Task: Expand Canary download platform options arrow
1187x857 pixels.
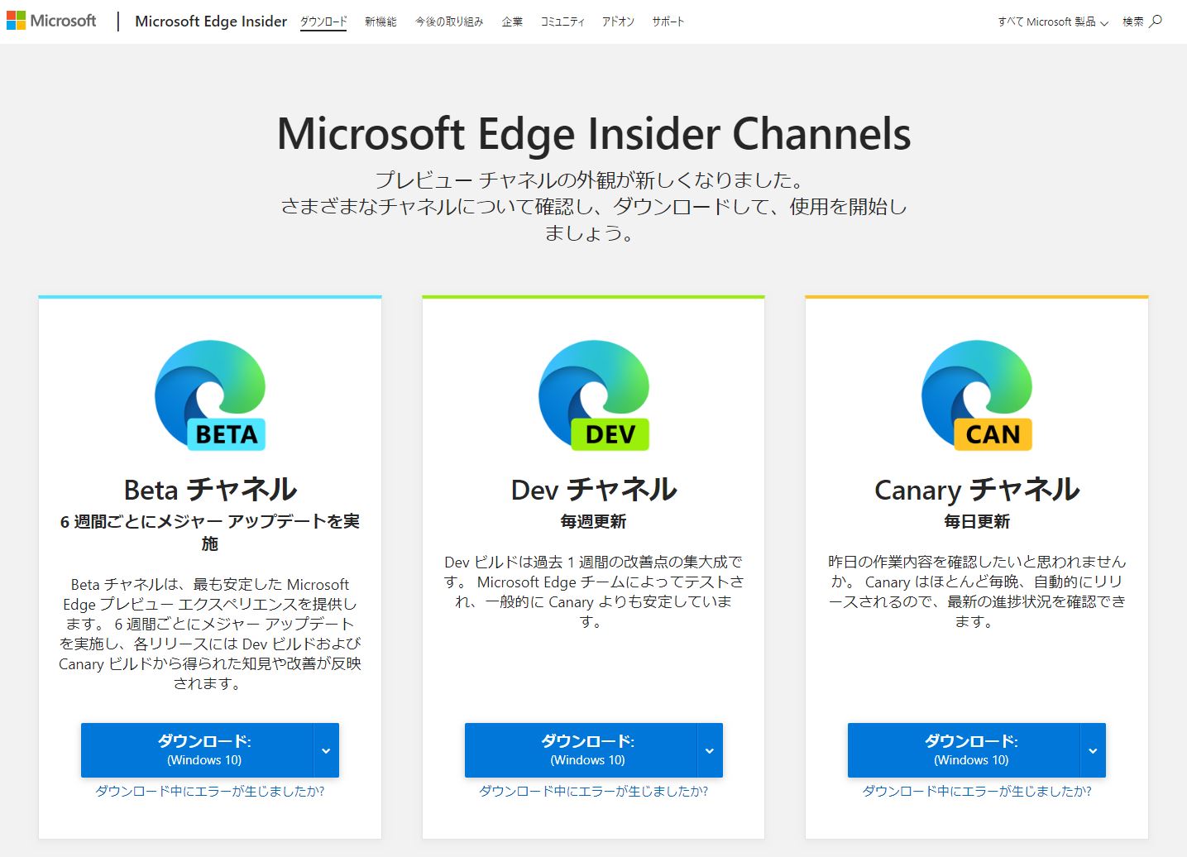Action: coord(1093,750)
